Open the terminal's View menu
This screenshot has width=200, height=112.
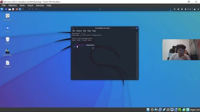89,31
